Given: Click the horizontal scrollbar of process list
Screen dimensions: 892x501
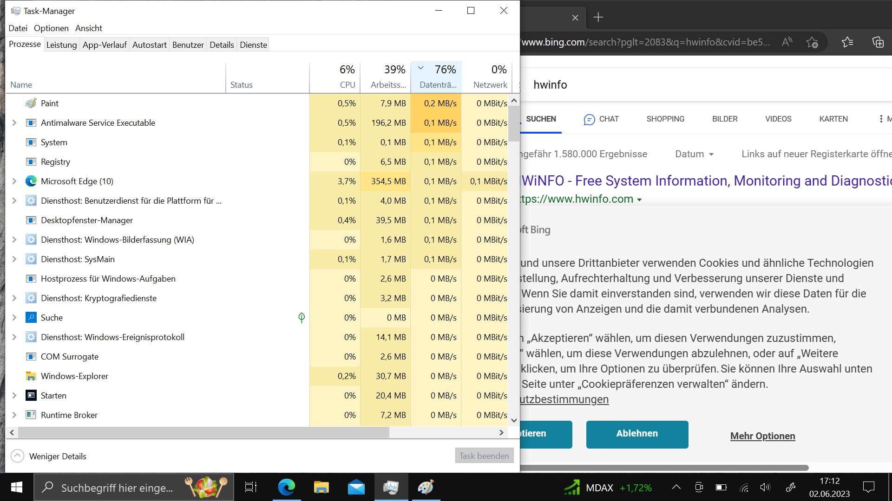Looking at the screenshot, I should [203, 432].
